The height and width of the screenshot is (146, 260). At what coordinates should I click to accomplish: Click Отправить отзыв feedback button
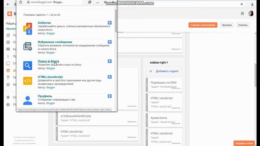click(244, 143)
